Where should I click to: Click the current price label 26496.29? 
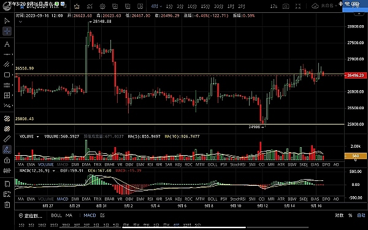pyautogui.click(x=356, y=75)
